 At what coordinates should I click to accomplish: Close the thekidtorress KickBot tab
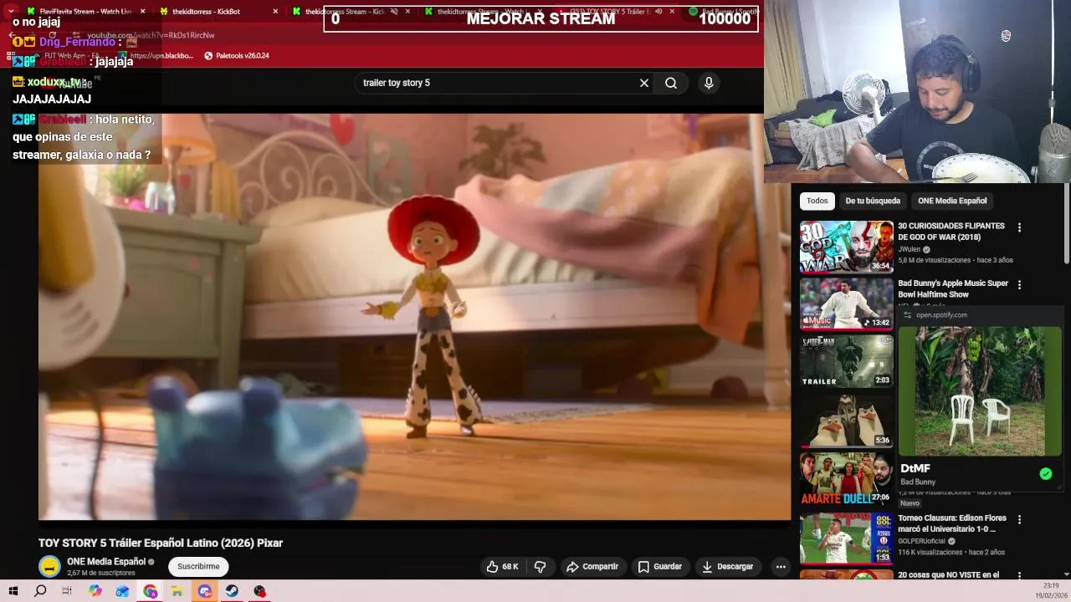point(275,12)
